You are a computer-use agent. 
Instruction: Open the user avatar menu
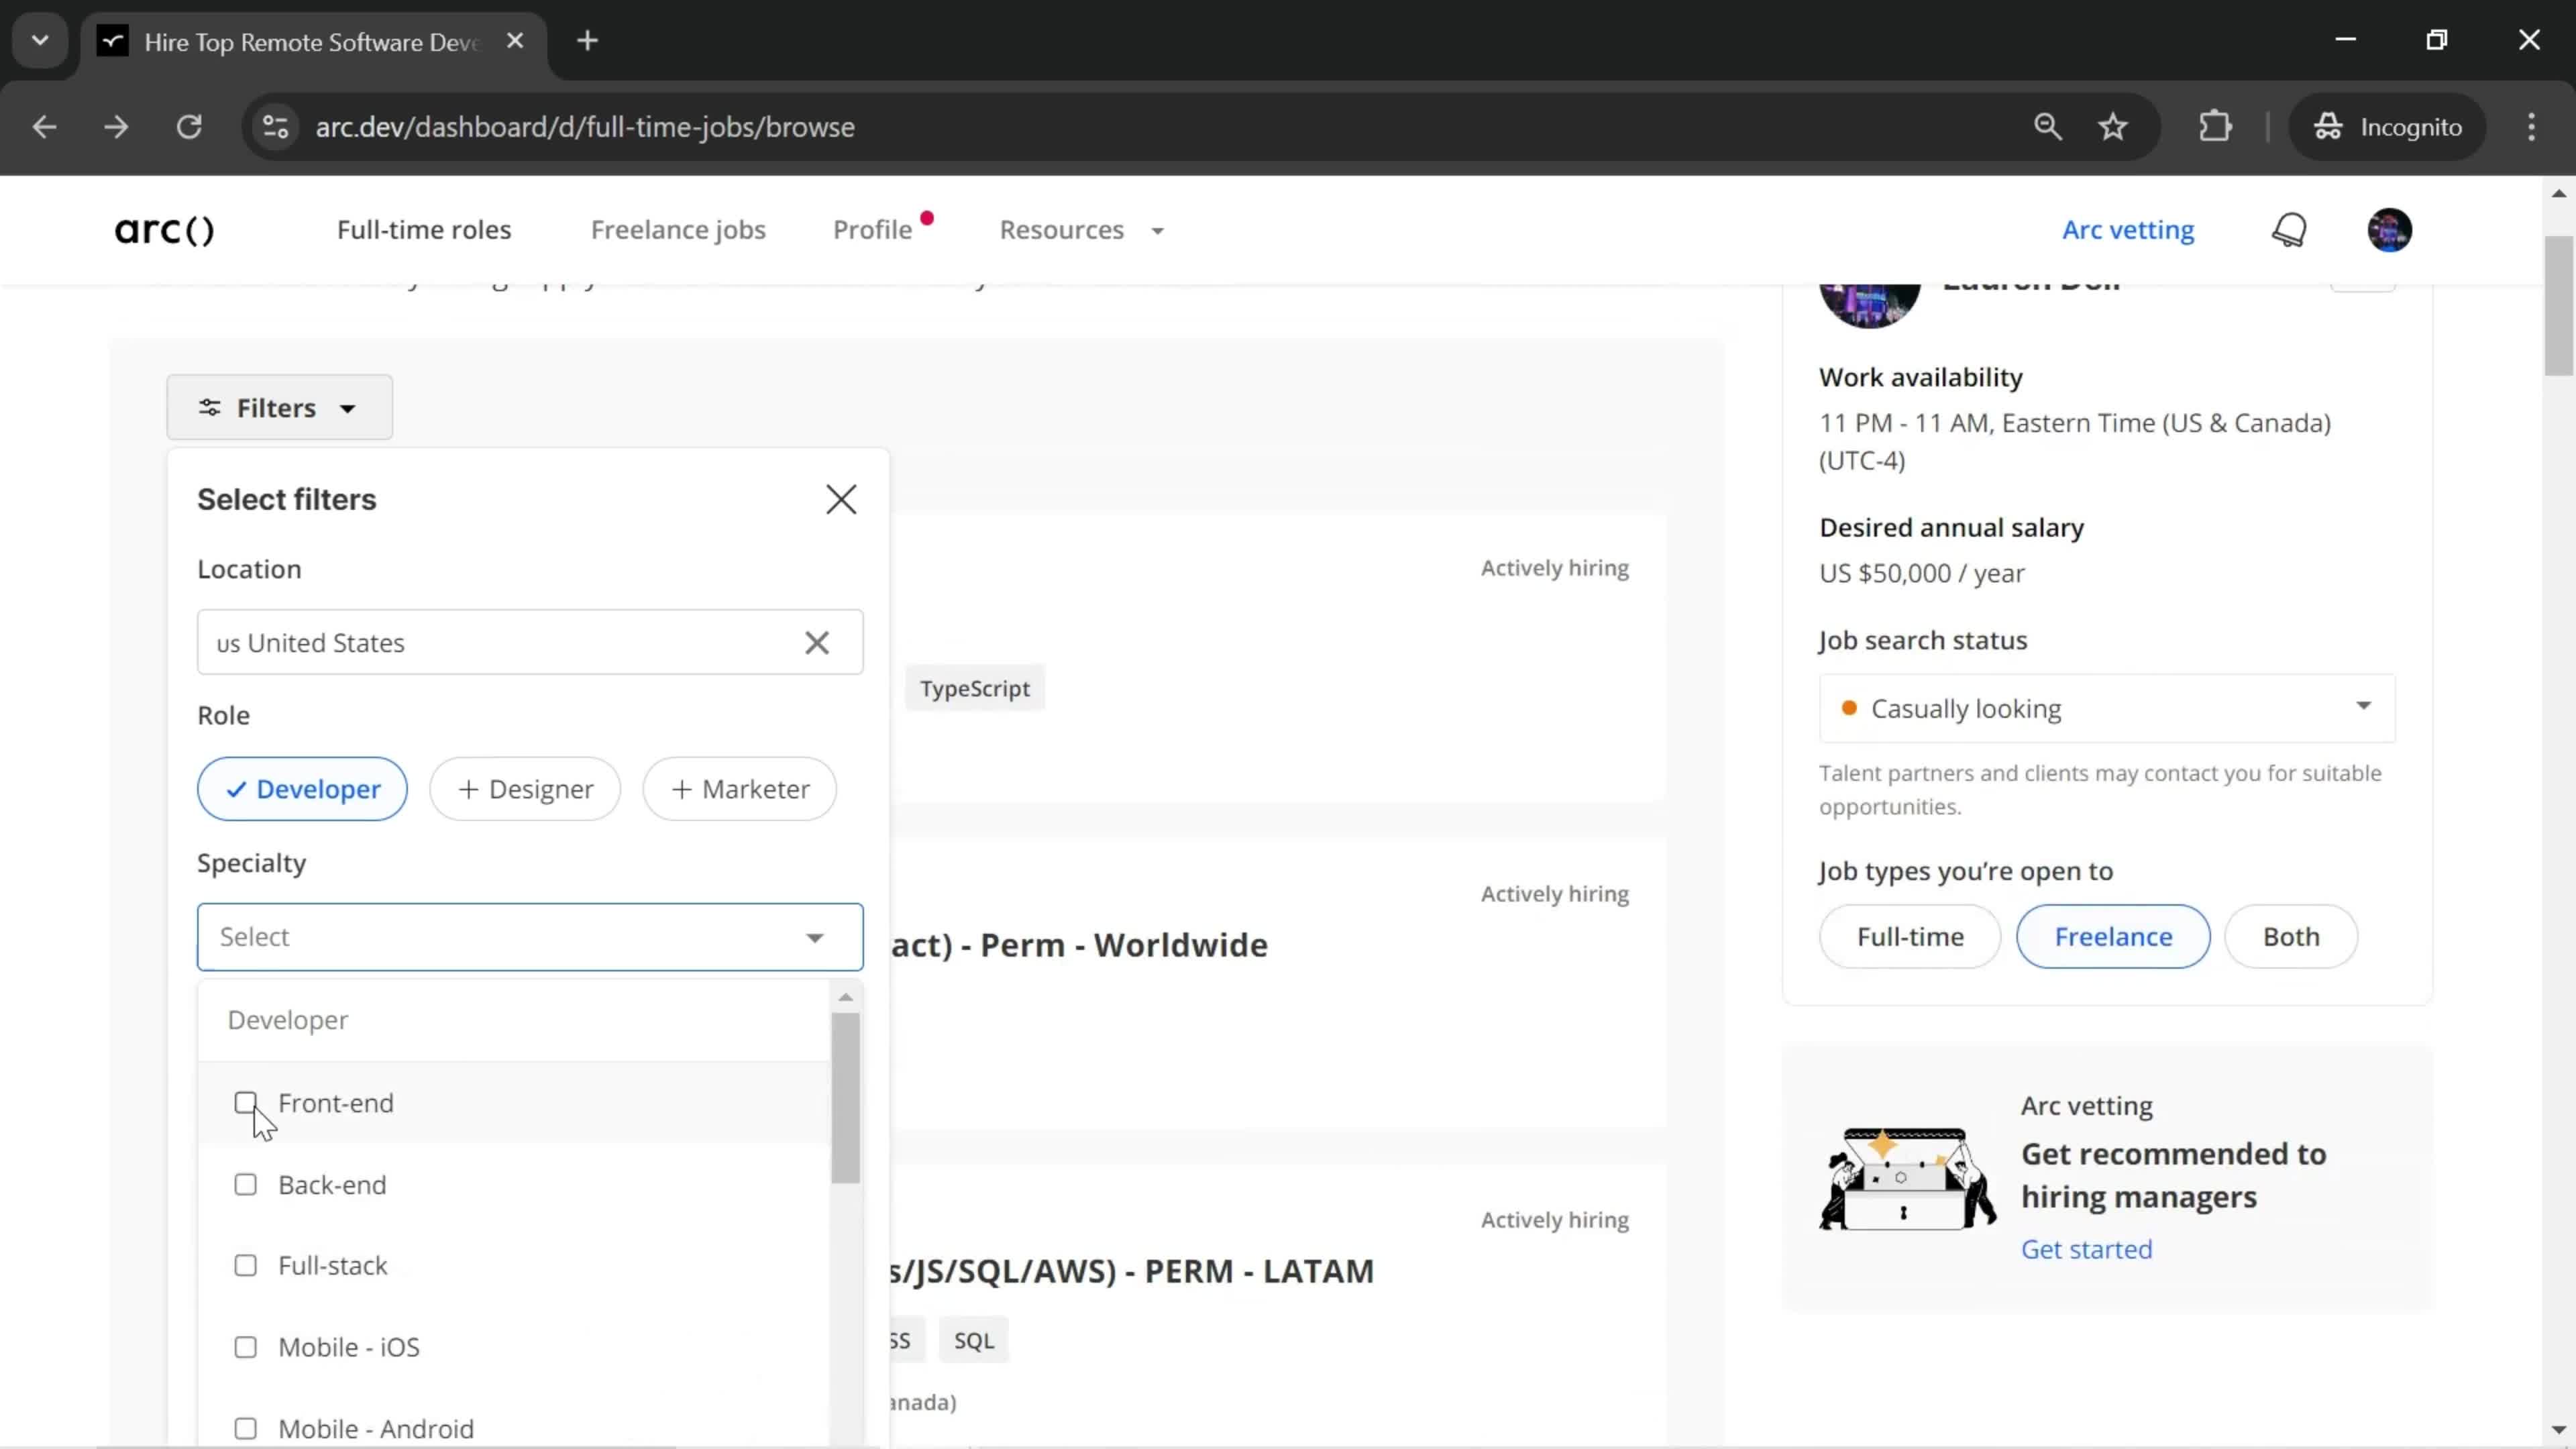pyautogui.click(x=2389, y=230)
